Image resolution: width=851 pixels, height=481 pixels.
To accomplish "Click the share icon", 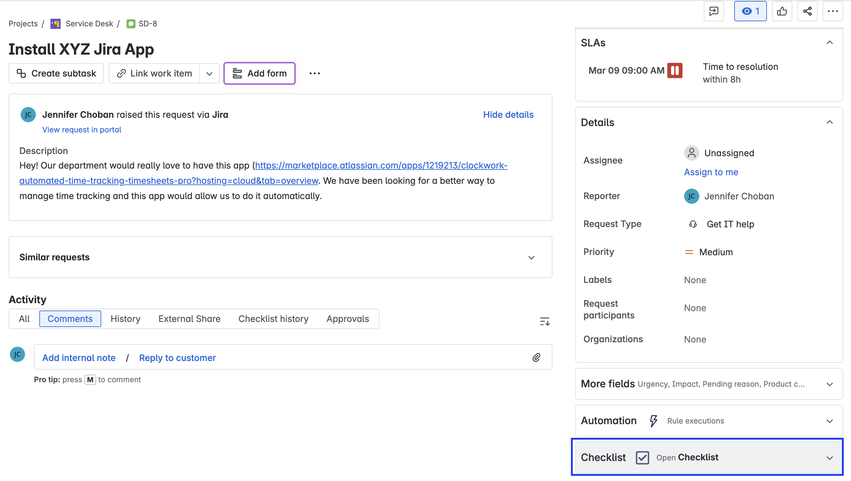I will click(x=807, y=11).
